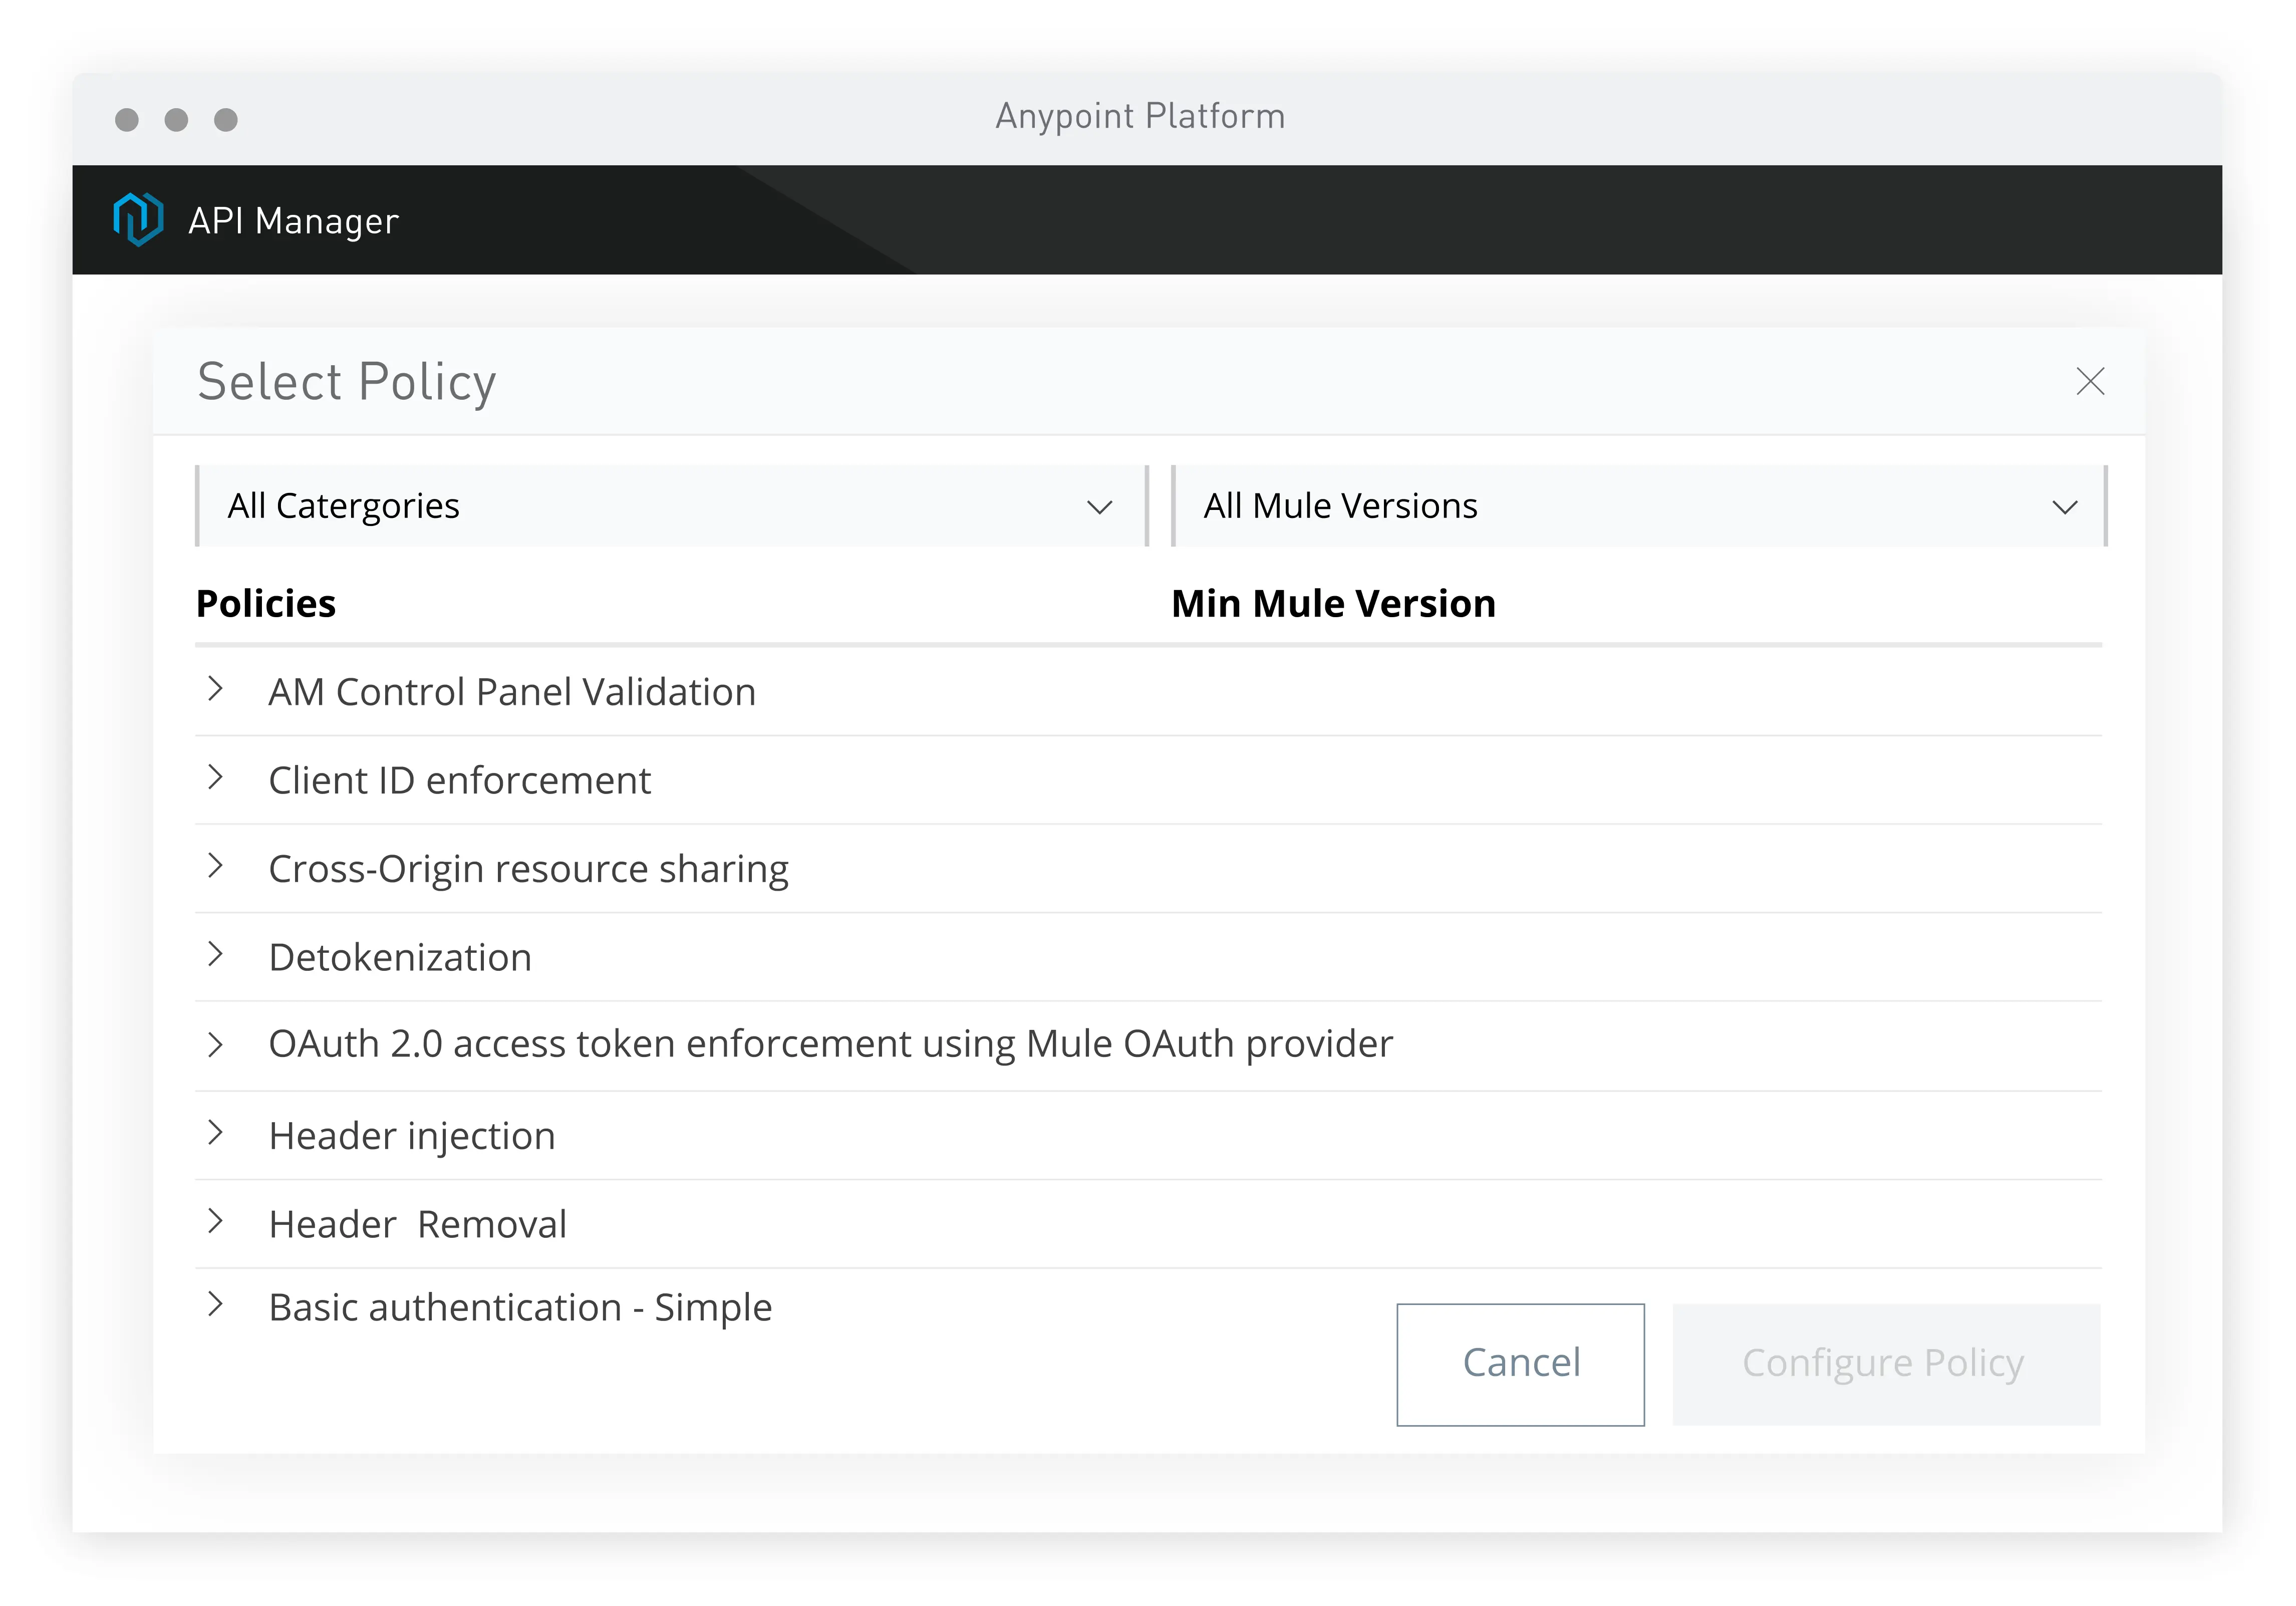2296x1606 pixels.
Task: Select Header injection policy name
Action: (412, 1137)
